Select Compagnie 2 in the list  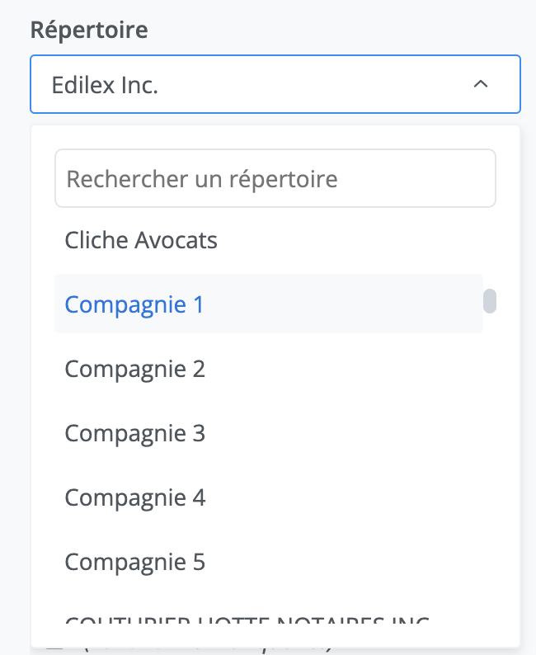coord(135,369)
